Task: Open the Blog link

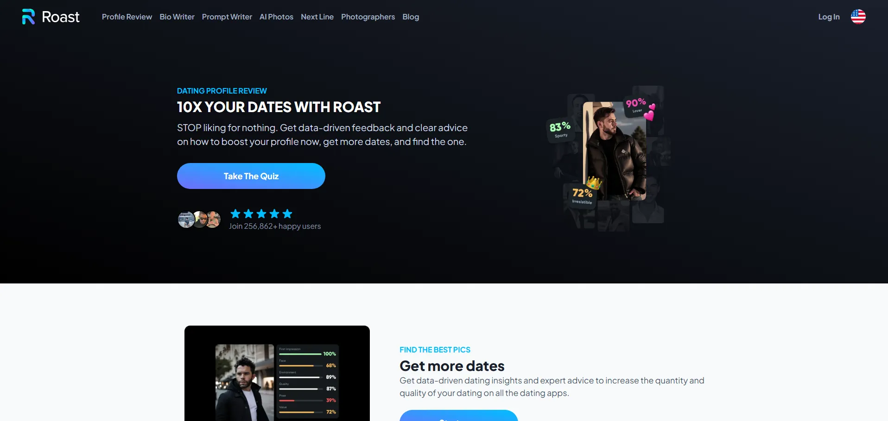Action: coord(411,17)
